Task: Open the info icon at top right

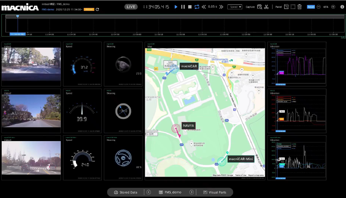Action: coord(342,7)
